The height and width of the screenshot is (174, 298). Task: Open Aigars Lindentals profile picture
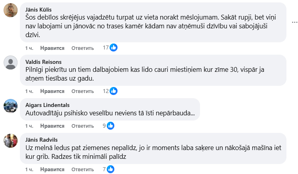[10, 105]
